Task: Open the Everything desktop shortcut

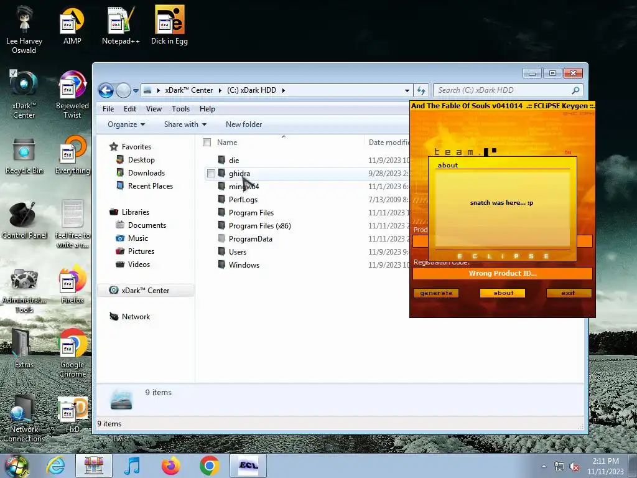Action: click(72, 155)
